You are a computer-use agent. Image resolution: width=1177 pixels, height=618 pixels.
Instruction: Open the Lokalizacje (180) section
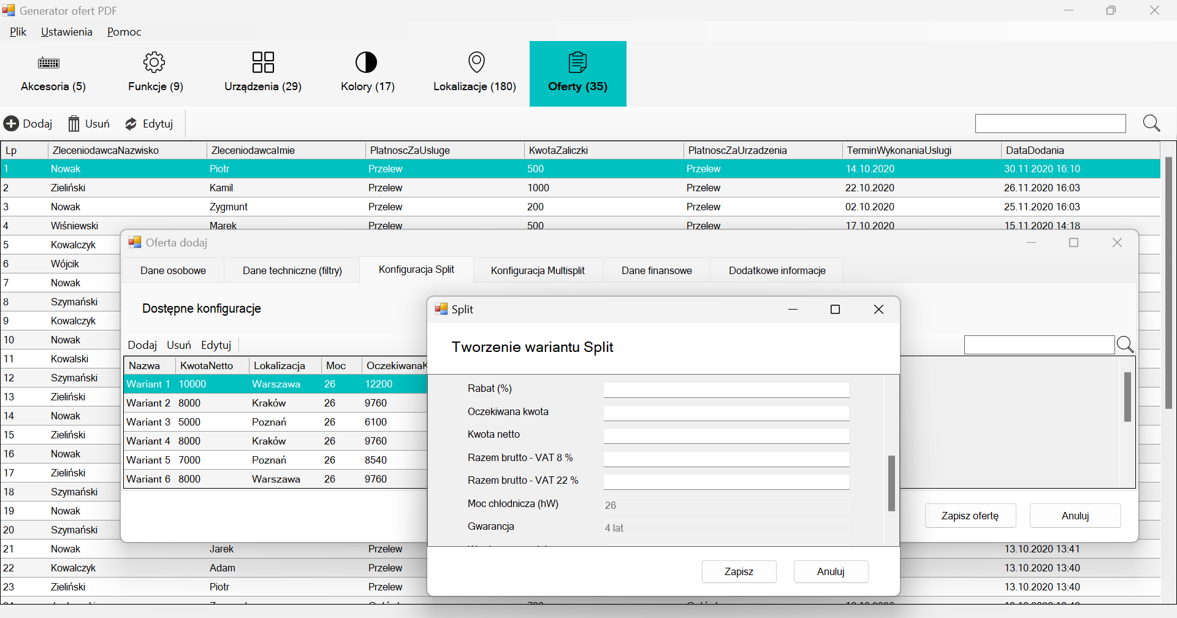pos(475,74)
